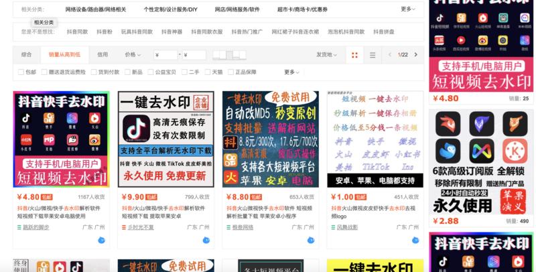
Task: Search suggestion 泡泡机抖音同款
Action: click(x=346, y=31)
